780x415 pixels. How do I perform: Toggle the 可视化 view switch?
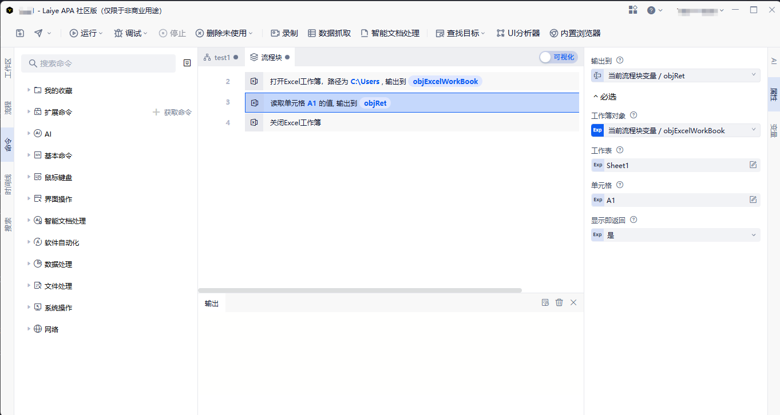[x=558, y=57]
